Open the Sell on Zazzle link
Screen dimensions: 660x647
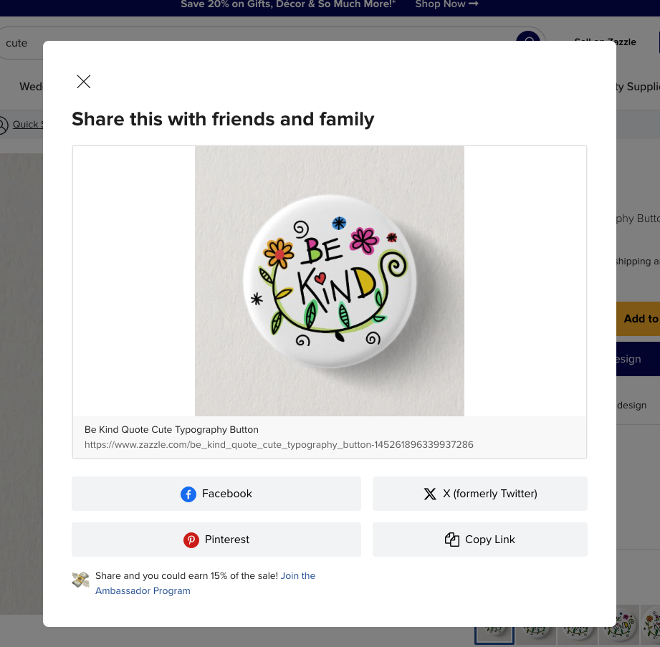coord(606,40)
